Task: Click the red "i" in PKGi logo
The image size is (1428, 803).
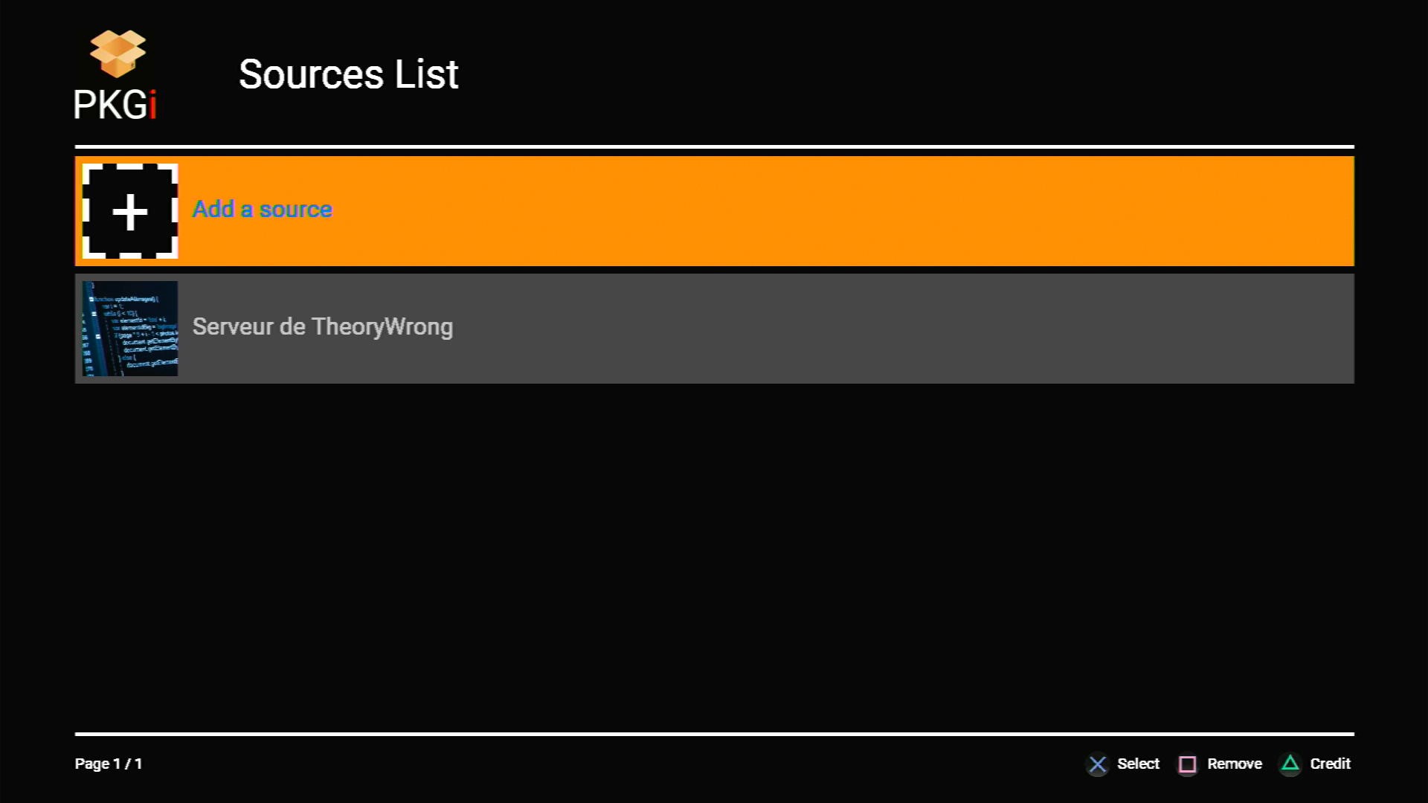Action: click(152, 105)
